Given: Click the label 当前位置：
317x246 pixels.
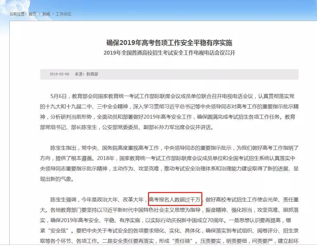Looking at the screenshot, I should pos(18,14).
